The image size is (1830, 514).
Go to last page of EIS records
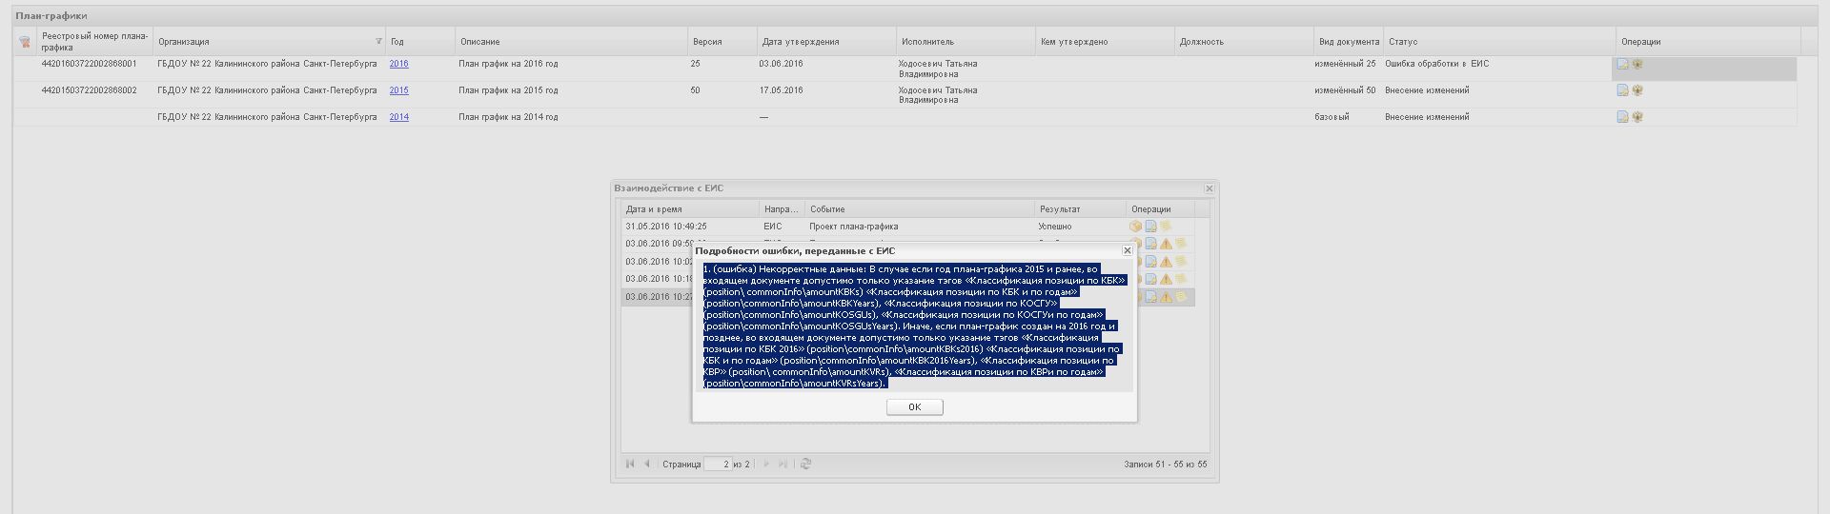783,464
